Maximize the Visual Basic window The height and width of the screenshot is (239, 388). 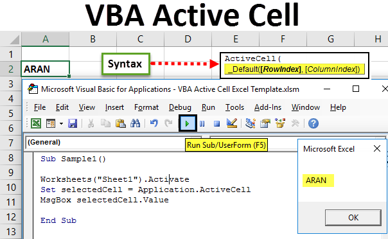(x=356, y=89)
